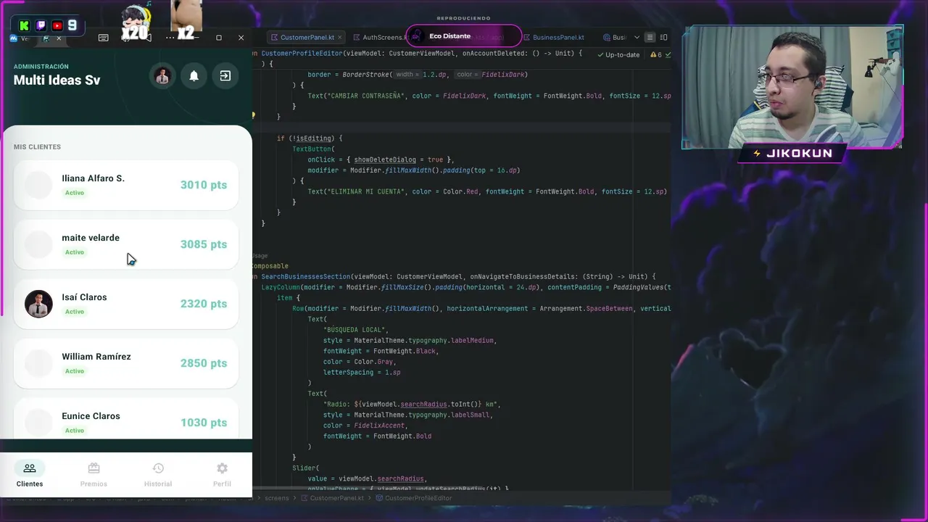Click the SearchBusinessesSection function name
The height and width of the screenshot is (522, 928).
[306, 276]
